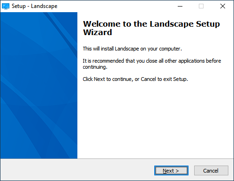Screen dimensions: 234x181
Task: Click the word 'Landscape' in the title bar
Action: coord(44,6)
